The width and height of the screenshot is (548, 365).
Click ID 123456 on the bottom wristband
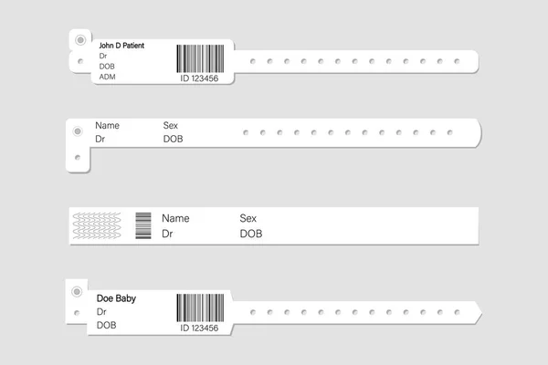coord(199,328)
